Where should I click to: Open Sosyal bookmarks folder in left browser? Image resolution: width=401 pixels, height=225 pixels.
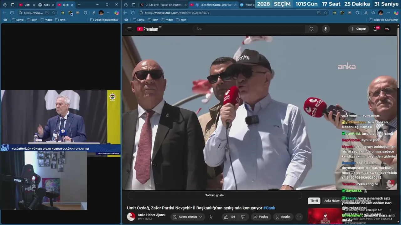tap(18, 20)
